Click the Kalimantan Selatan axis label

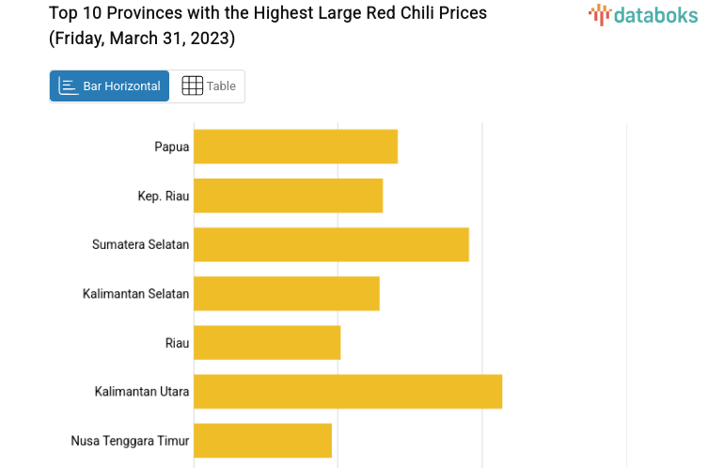click(x=136, y=293)
